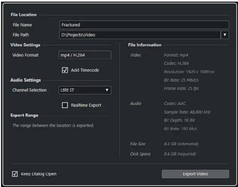
Task: Open the File Path dropdown arrow
Action: 225,35
